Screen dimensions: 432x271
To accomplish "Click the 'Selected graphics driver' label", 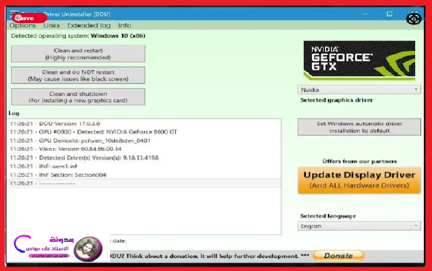I will 336,100.
